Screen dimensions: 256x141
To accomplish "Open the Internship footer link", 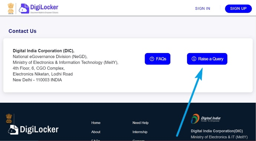I will click(x=140, y=132).
